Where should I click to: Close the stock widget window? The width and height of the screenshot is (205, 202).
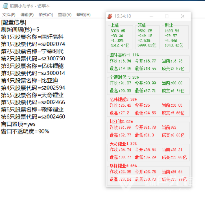183,16
